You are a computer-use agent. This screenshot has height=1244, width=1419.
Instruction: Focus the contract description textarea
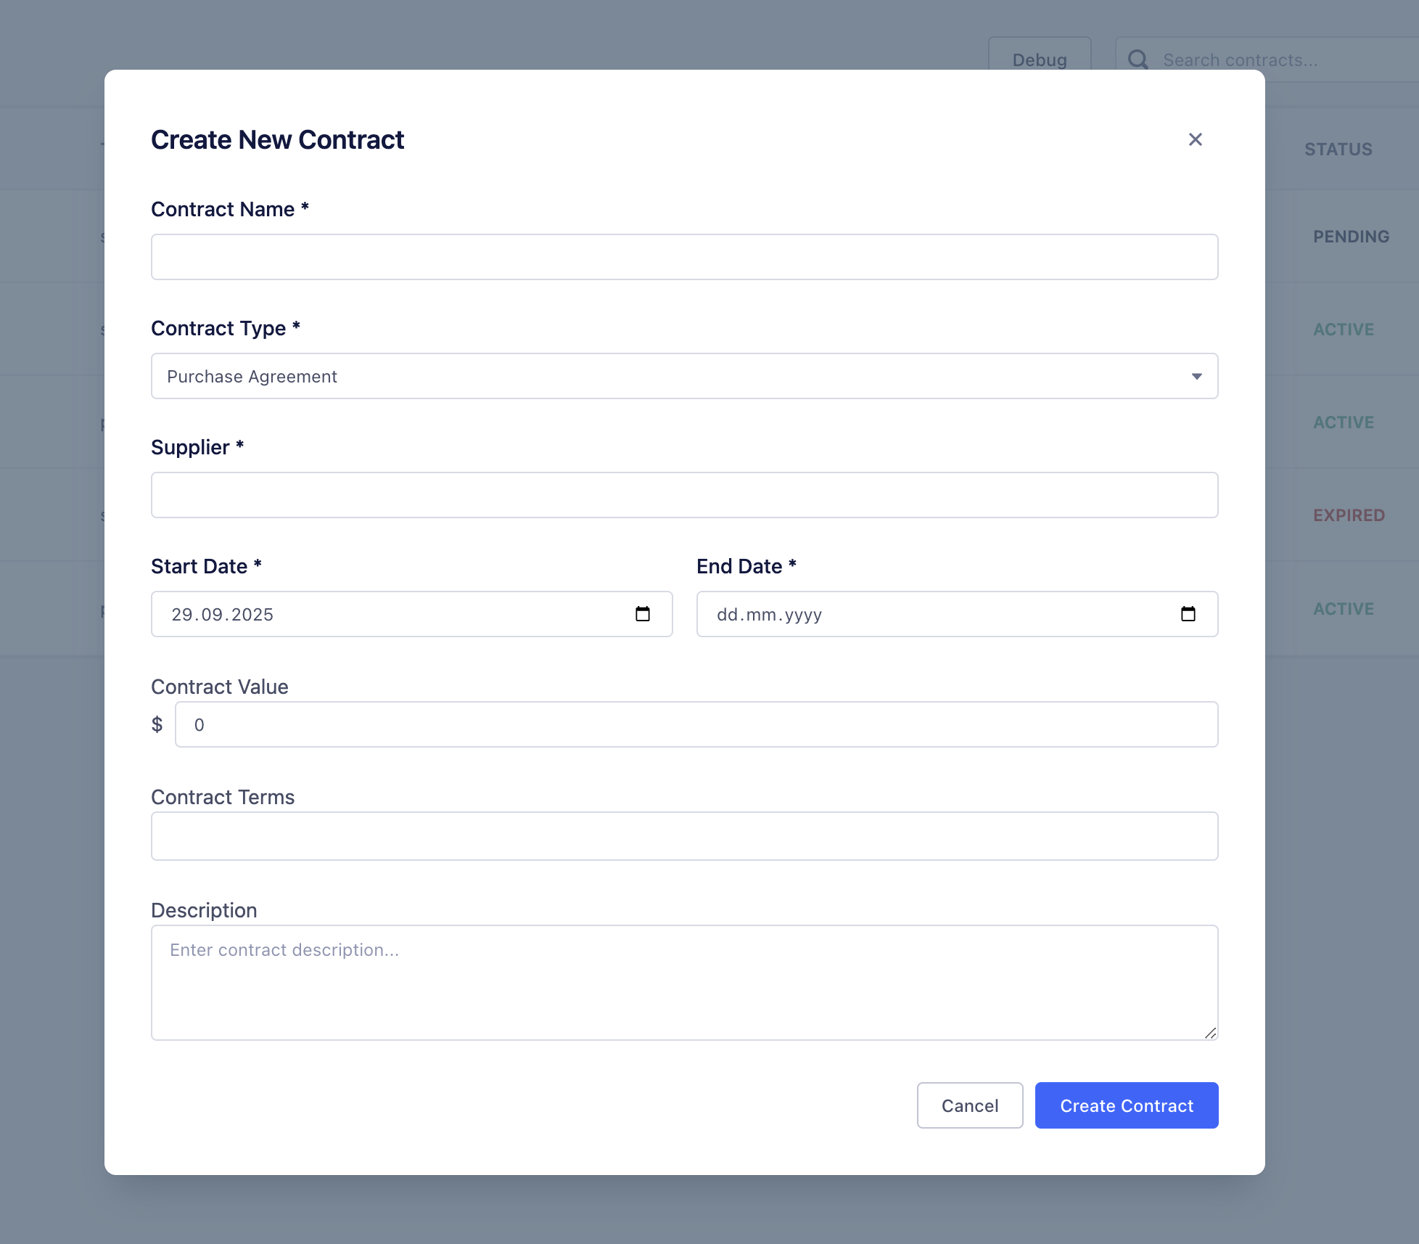[684, 983]
